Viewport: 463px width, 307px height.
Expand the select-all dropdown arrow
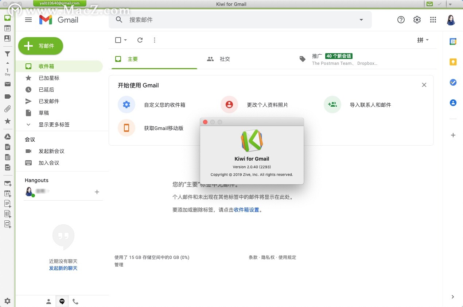125,40
